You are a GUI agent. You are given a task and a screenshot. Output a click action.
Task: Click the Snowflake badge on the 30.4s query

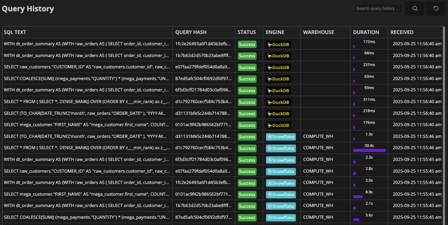coord(281,148)
